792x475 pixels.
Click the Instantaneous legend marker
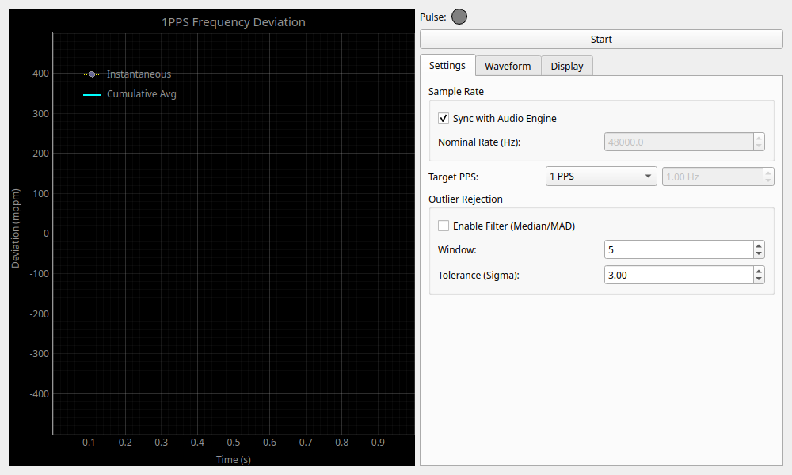92,74
